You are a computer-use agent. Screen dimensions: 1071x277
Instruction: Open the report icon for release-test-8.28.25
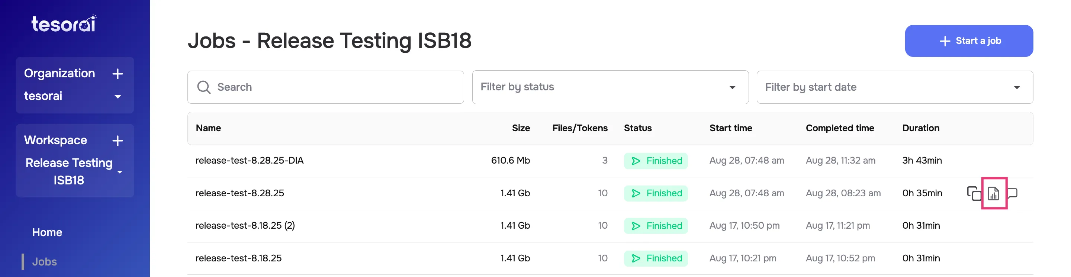tap(993, 193)
